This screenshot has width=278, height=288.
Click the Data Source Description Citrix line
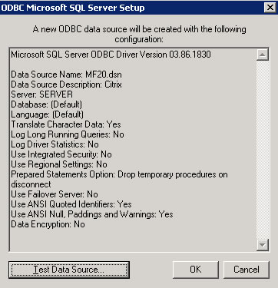tap(66, 84)
